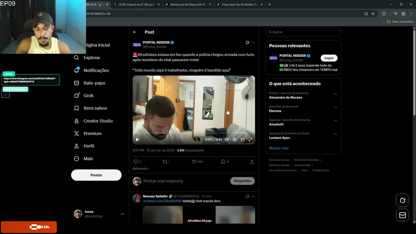Open Grok from sidebar
This screenshot has height=234, width=416.
coord(84,96)
